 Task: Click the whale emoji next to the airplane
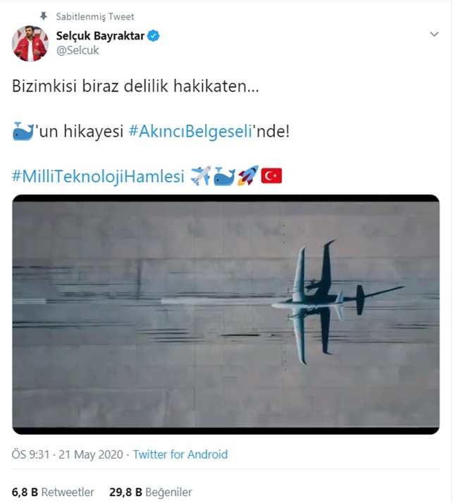[x=224, y=176]
